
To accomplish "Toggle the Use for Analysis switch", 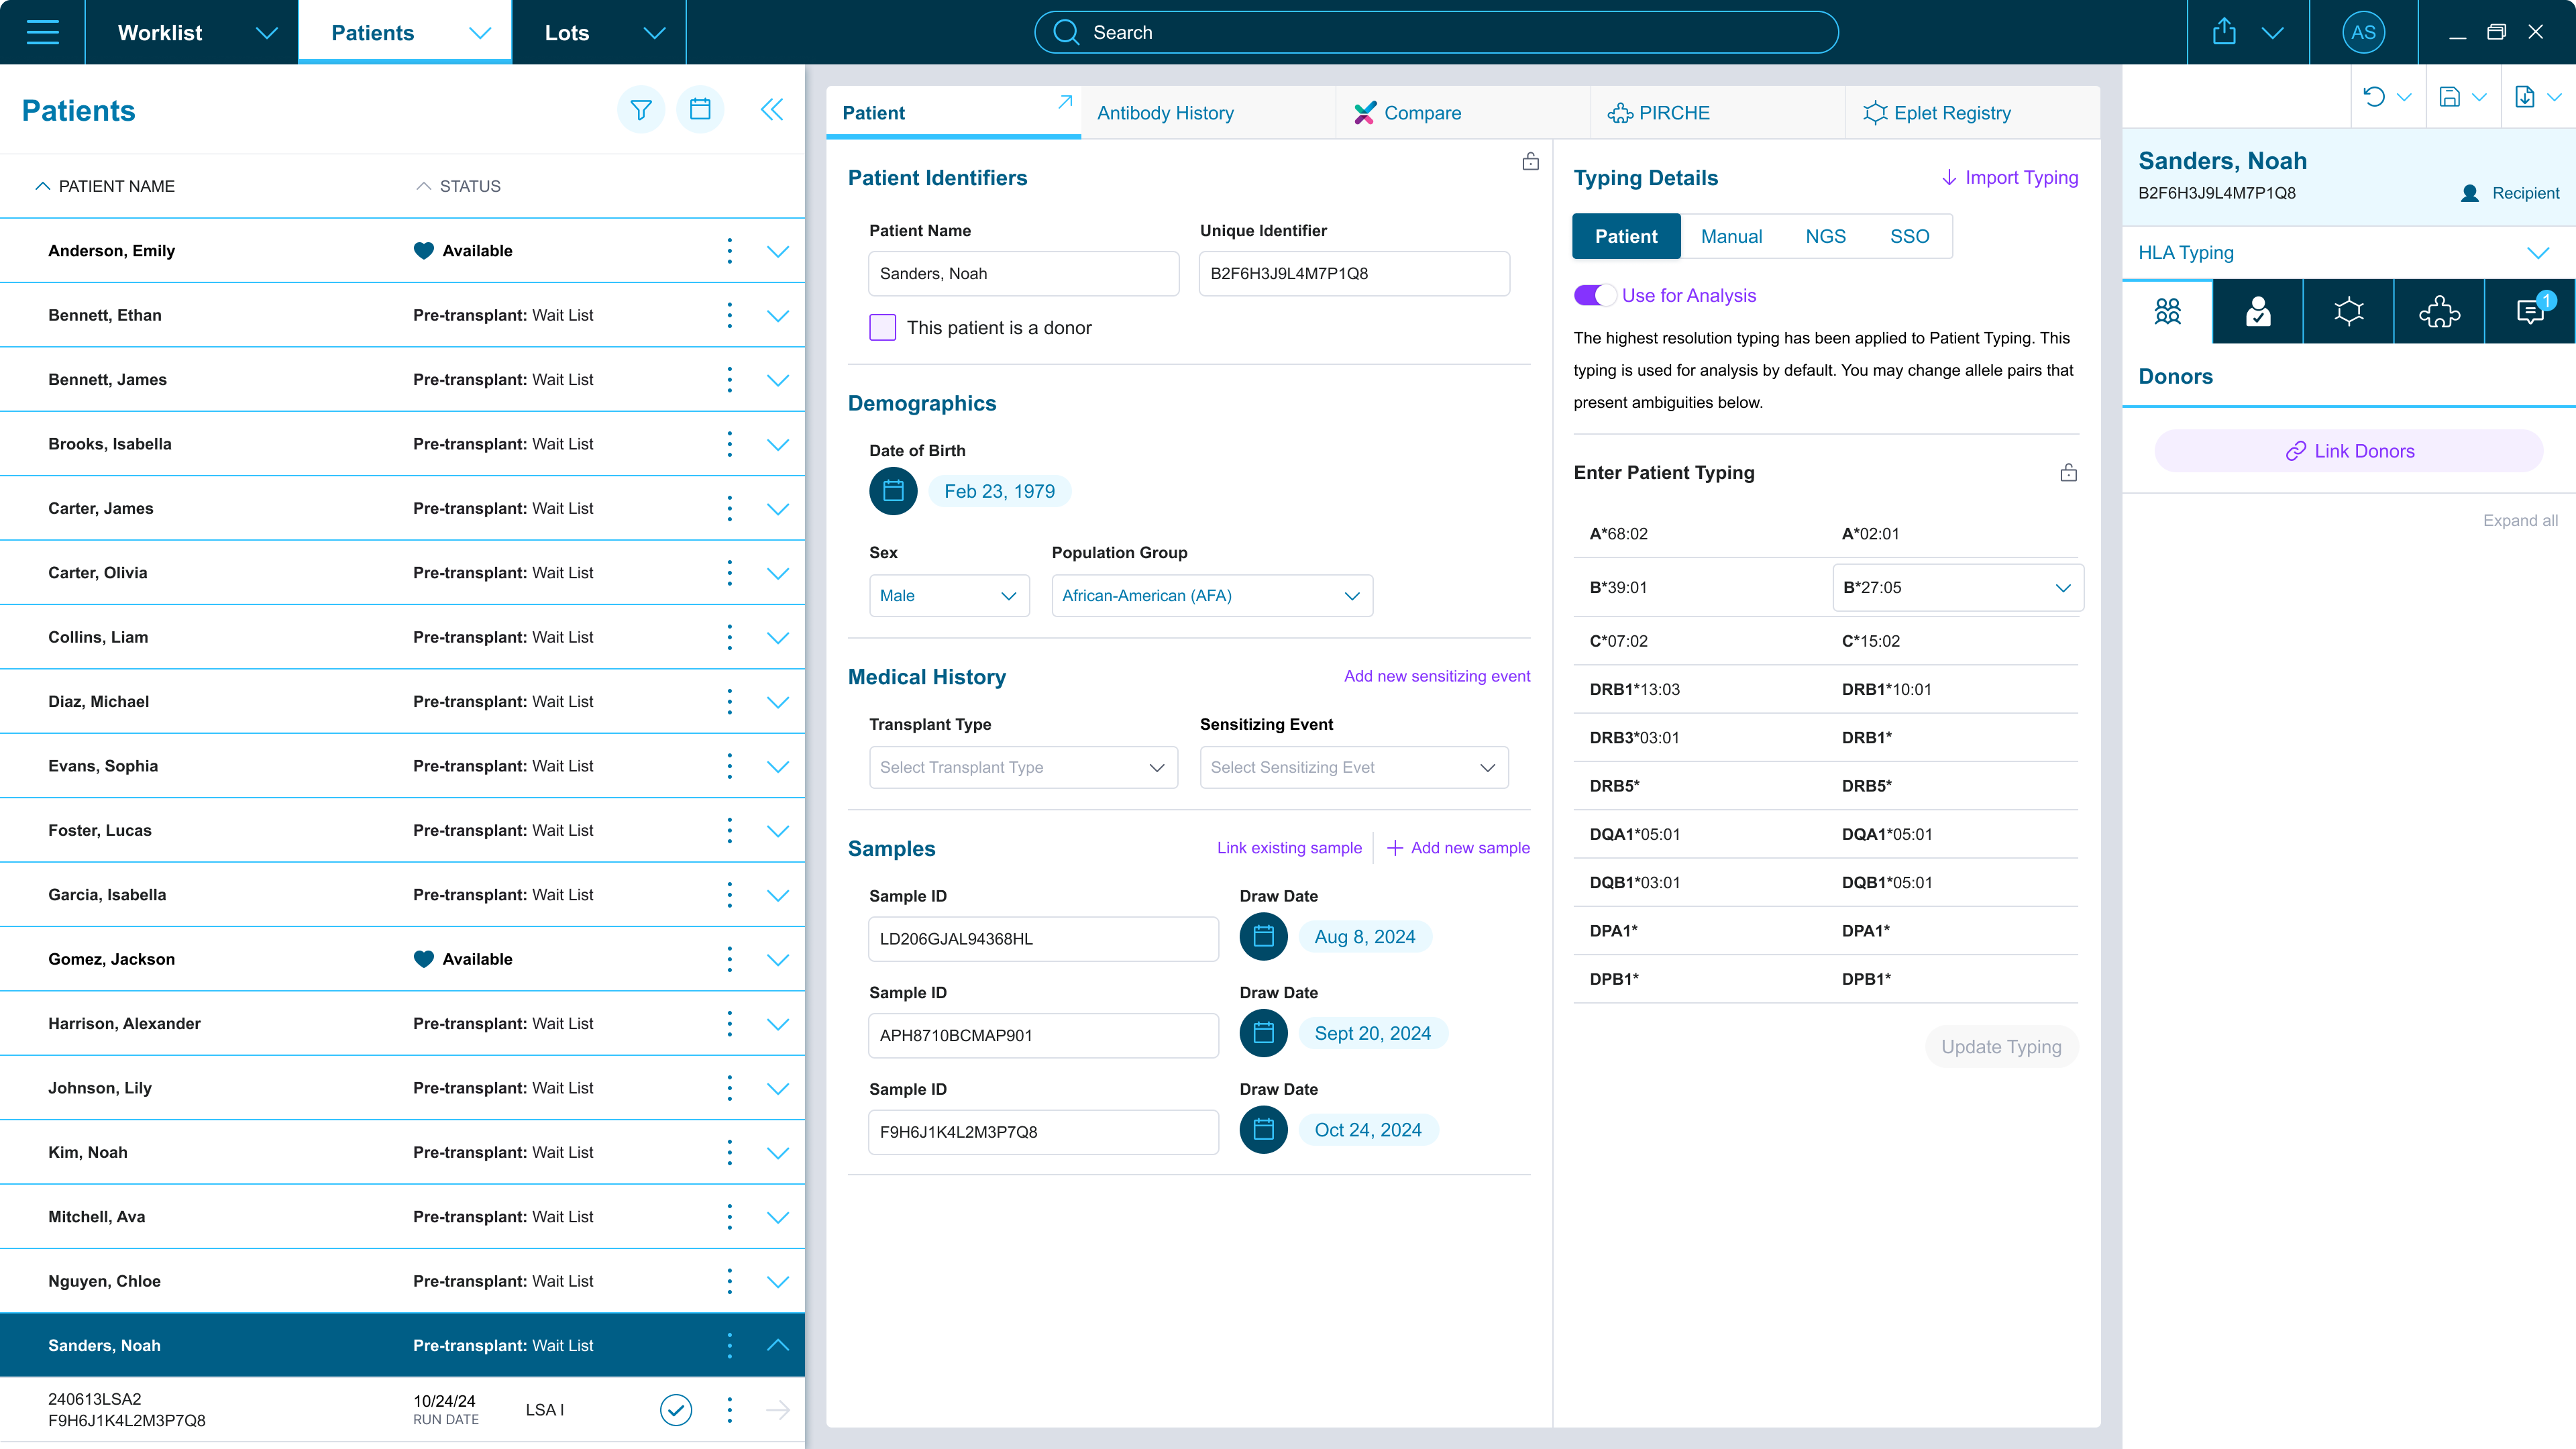I will coord(1593,295).
